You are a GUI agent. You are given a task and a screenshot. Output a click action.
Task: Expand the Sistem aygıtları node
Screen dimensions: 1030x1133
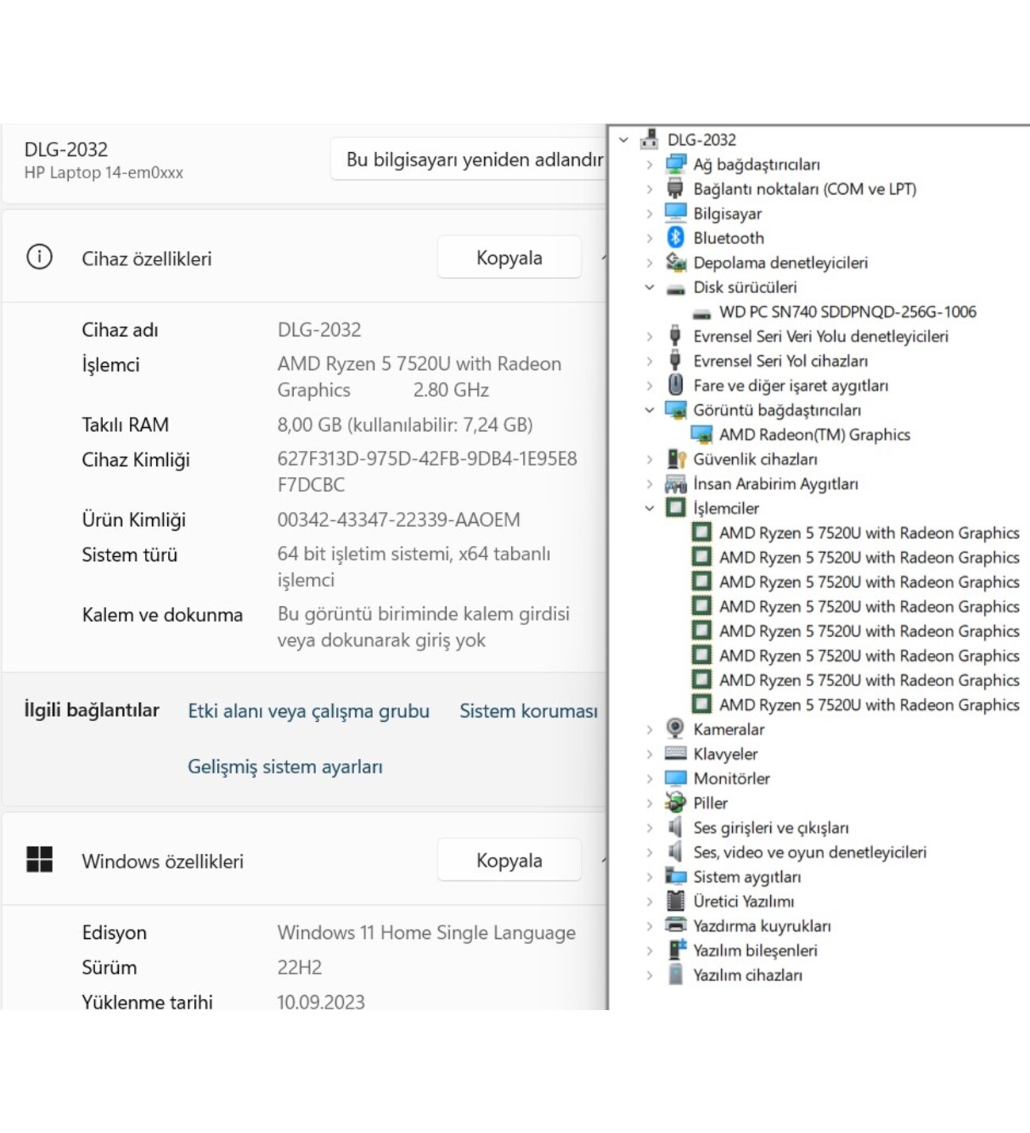(650, 877)
